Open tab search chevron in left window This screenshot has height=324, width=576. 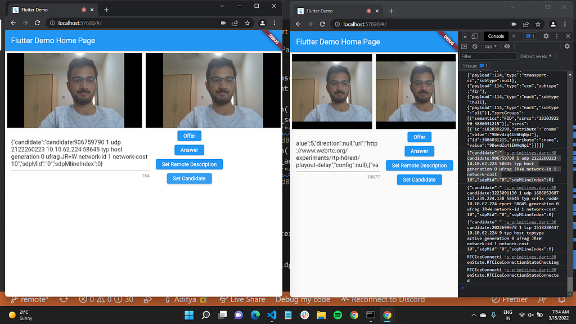tap(222, 6)
